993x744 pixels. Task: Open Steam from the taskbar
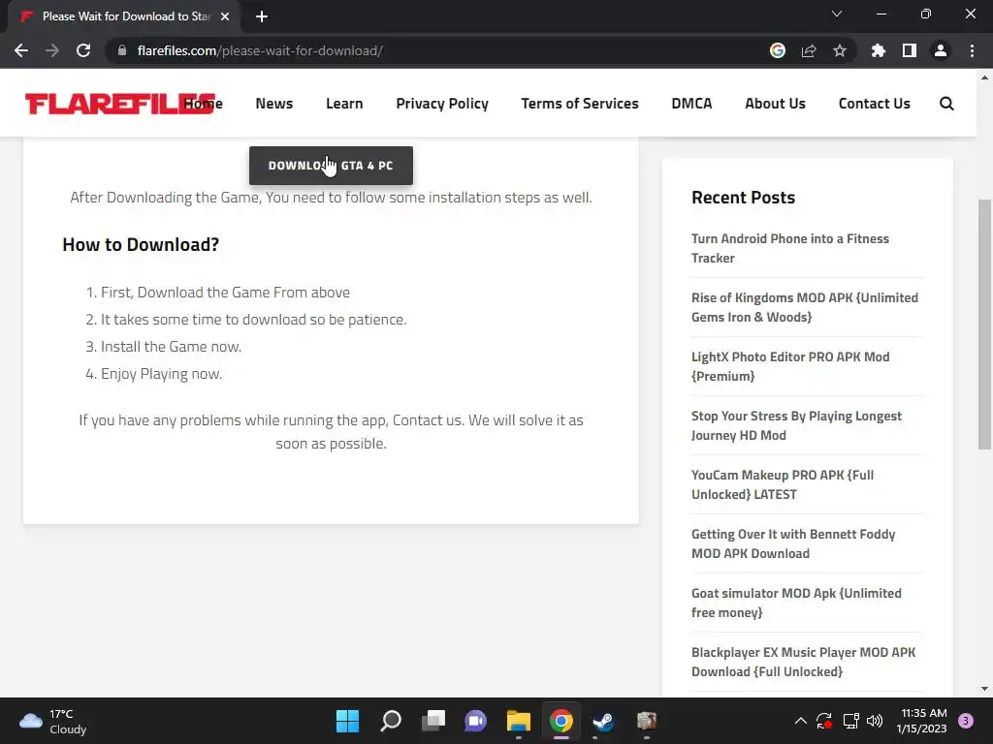click(x=603, y=721)
